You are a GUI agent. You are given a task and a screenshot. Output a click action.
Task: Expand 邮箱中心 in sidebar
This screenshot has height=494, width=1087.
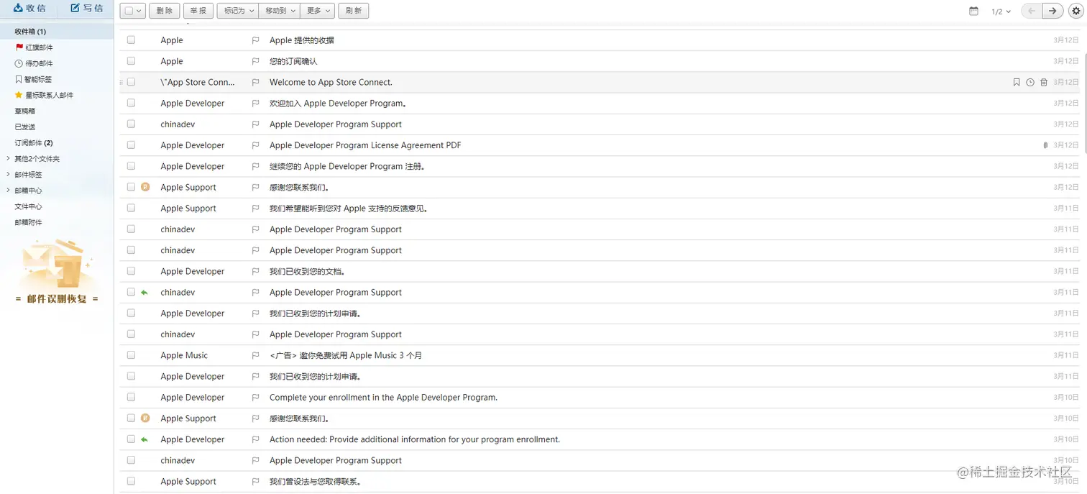click(9, 191)
